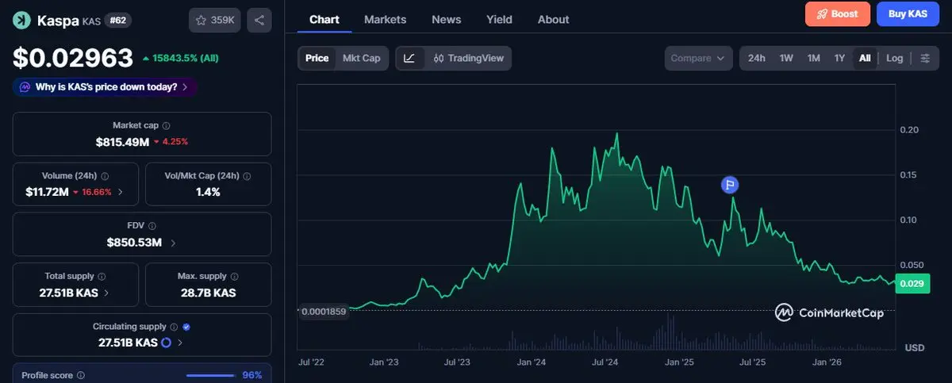Expand FDV details chevron
This screenshot has width=952, height=383.
click(x=173, y=243)
